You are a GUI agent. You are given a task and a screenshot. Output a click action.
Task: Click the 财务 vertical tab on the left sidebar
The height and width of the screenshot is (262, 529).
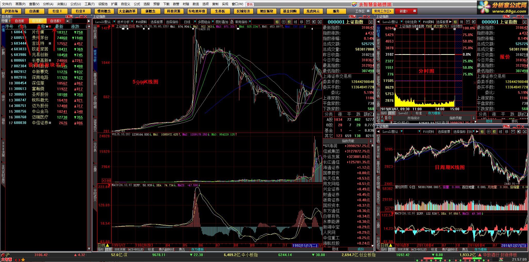click(3, 75)
